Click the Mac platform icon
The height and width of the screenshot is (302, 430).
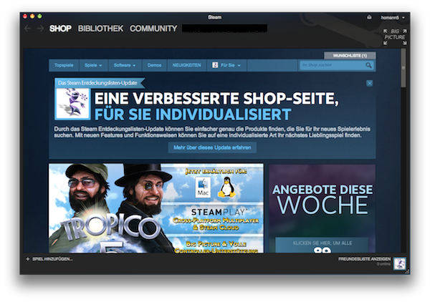pyautogui.click(x=203, y=187)
